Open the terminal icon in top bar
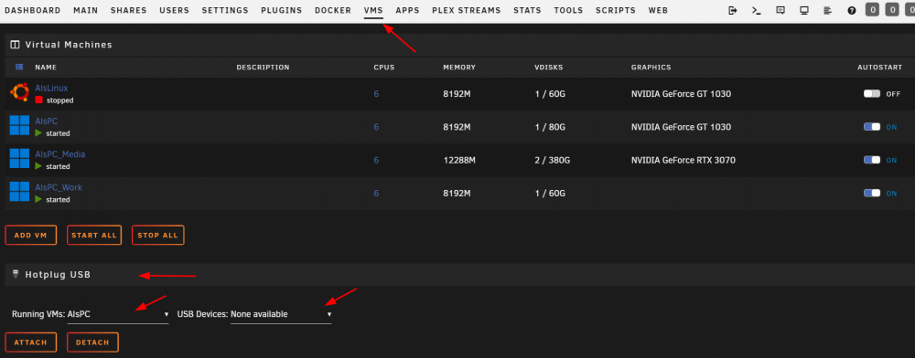The height and width of the screenshot is (358, 915). point(757,10)
